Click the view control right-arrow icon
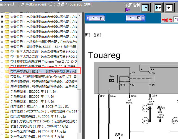178x139 pixels. [145, 7]
